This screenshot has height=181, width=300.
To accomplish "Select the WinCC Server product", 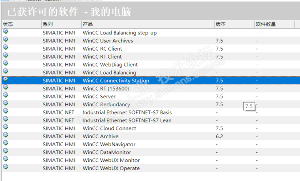I will (x=99, y=97).
